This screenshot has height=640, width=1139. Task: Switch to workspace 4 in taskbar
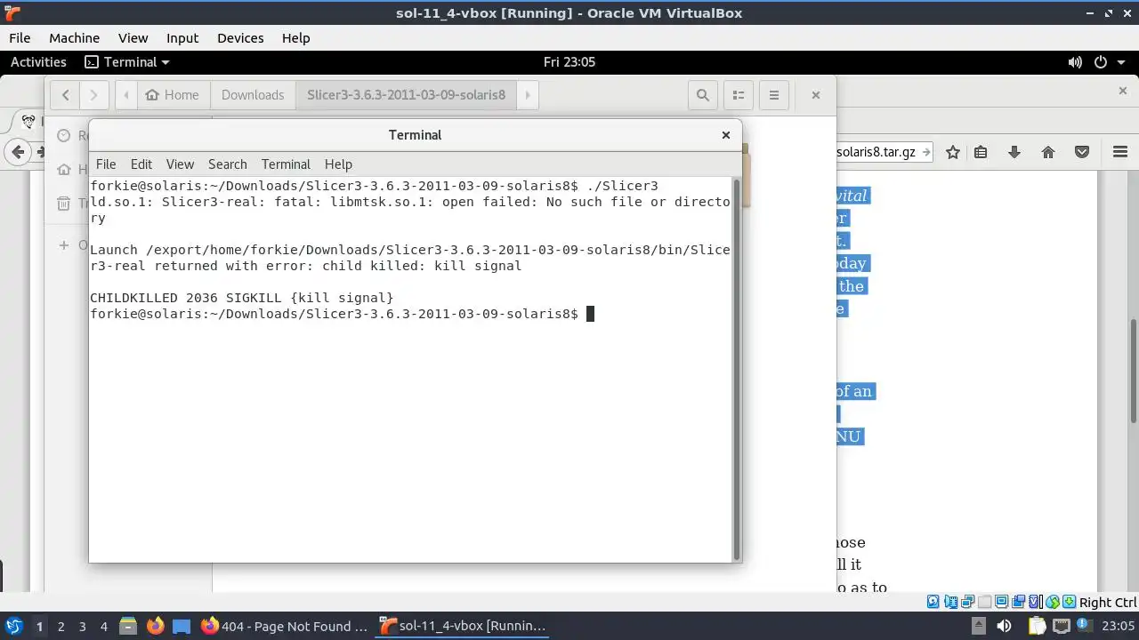103,627
